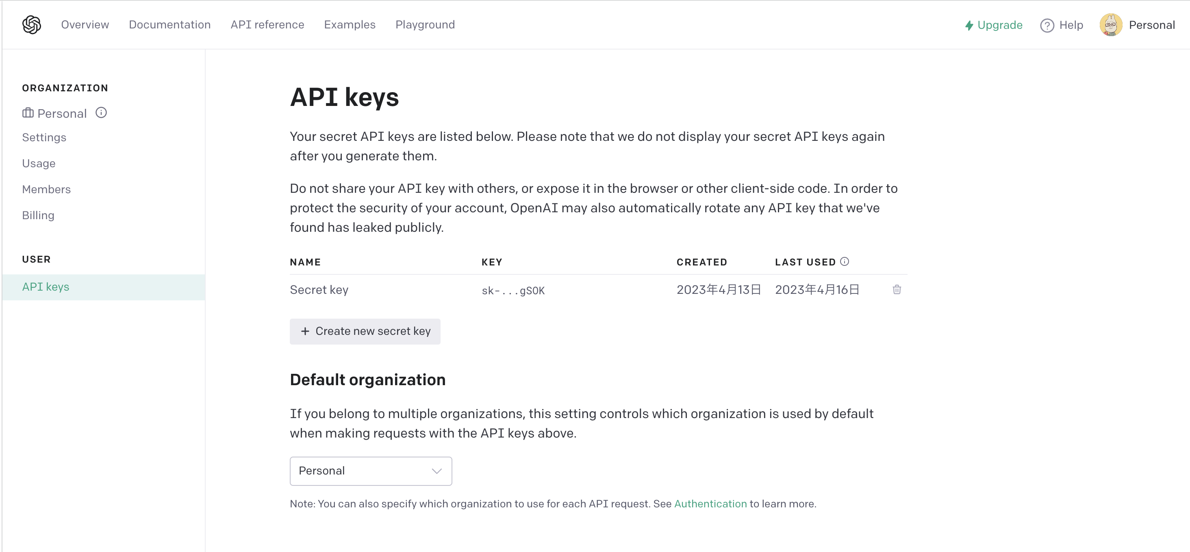This screenshot has width=1190, height=552.
Task: Switch to the Documentation tab
Action: coord(169,24)
